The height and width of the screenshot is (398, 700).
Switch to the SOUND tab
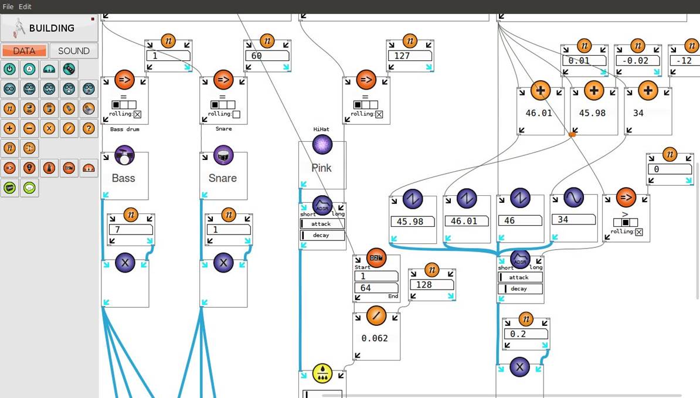74,51
